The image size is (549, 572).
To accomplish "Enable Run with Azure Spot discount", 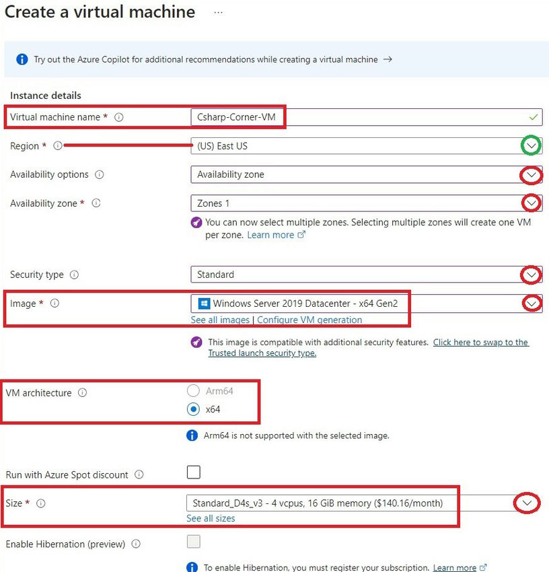I will 193,472.
